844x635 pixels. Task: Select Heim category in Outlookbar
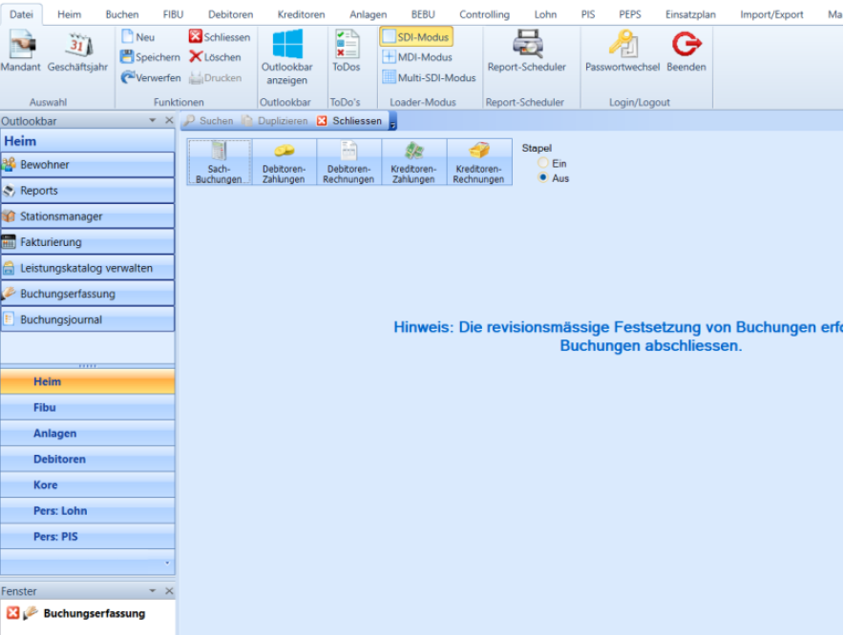point(88,381)
